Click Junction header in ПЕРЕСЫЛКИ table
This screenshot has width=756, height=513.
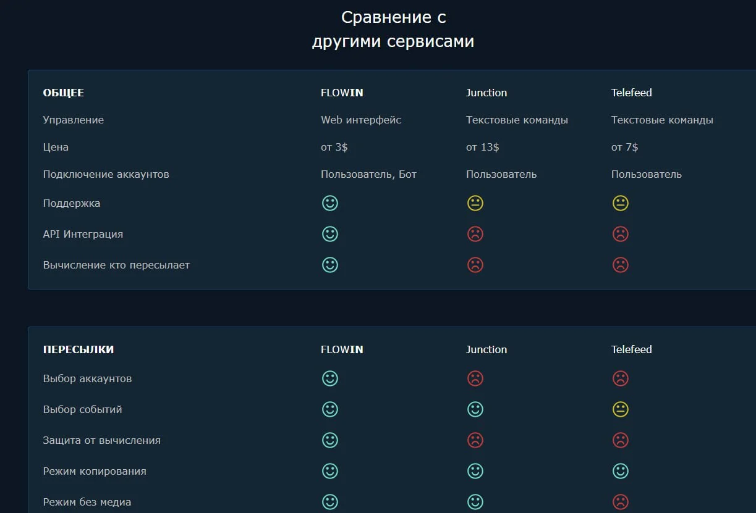(x=486, y=349)
